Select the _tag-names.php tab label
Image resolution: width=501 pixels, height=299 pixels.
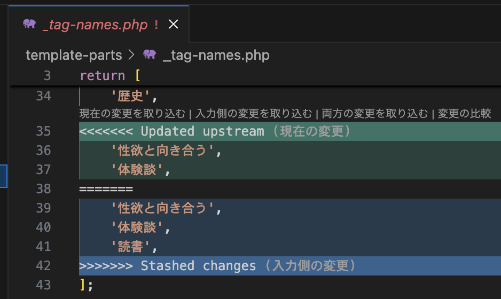pos(95,25)
